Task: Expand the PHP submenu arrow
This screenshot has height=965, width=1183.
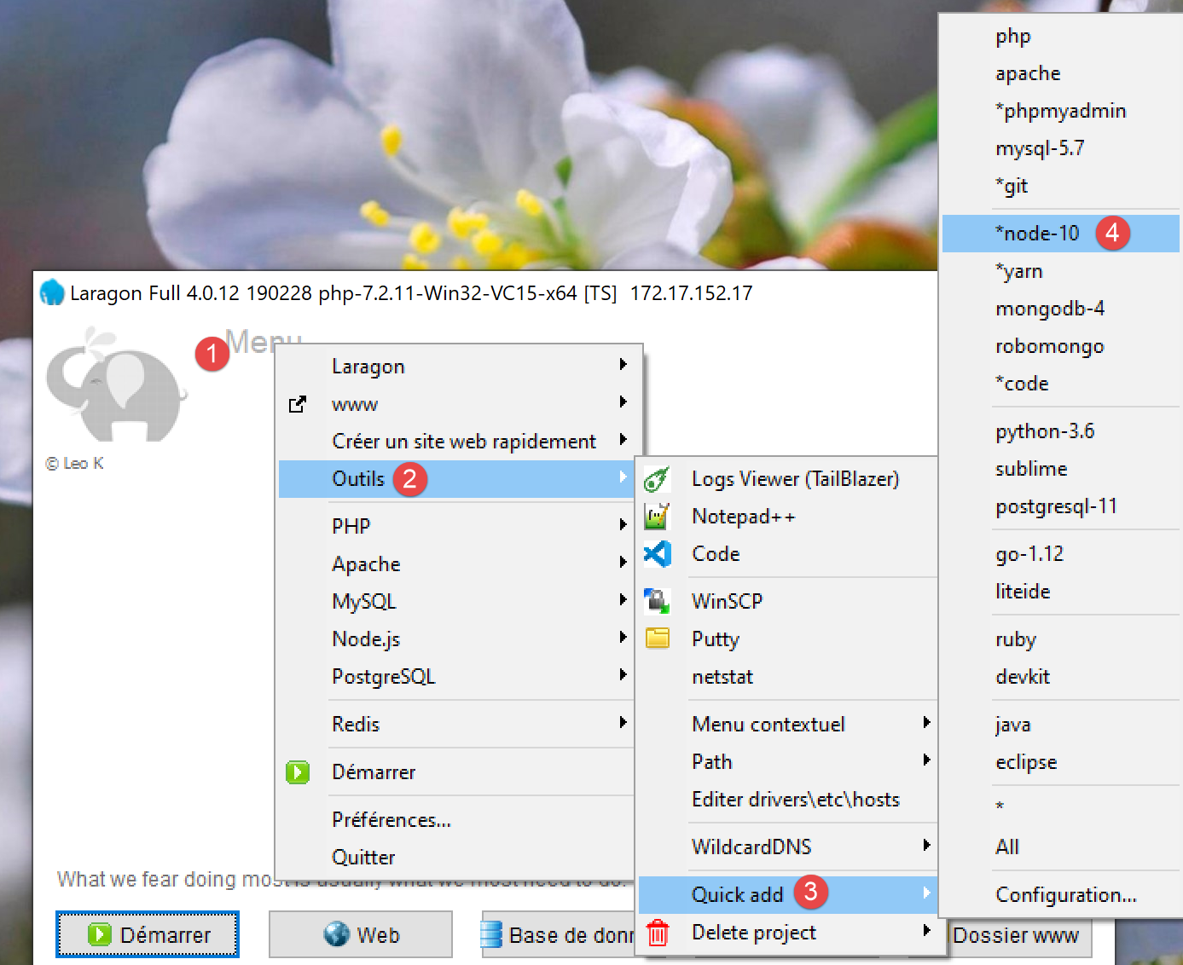Action: pyautogui.click(x=623, y=525)
